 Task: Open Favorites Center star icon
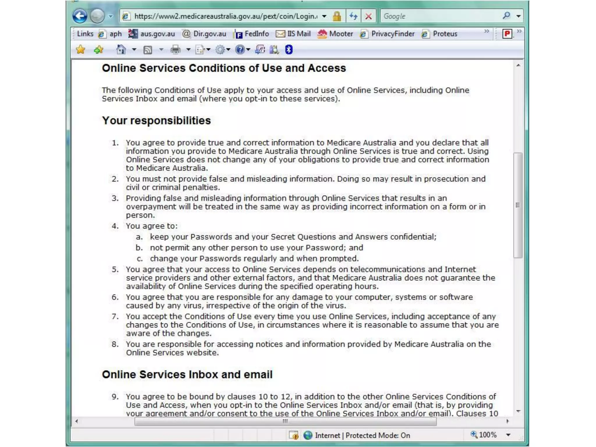click(x=81, y=50)
